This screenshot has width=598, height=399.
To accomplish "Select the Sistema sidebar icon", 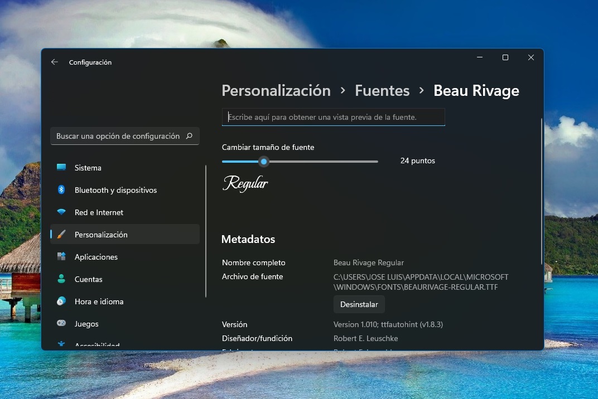I will (x=61, y=167).
